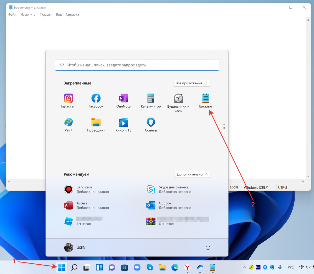The height and width of the screenshot is (274, 314).
Task: Open the Wi-Fi network tray icon
Action: tap(301, 267)
